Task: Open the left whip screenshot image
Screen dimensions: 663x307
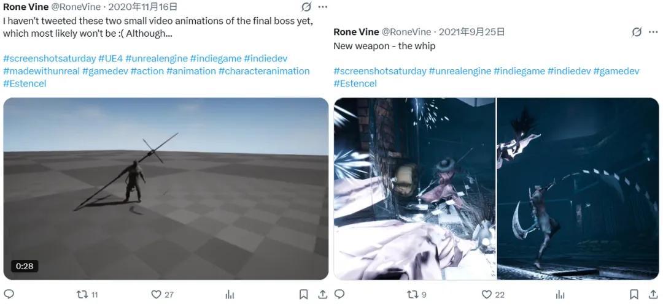Action: pyautogui.click(x=414, y=189)
